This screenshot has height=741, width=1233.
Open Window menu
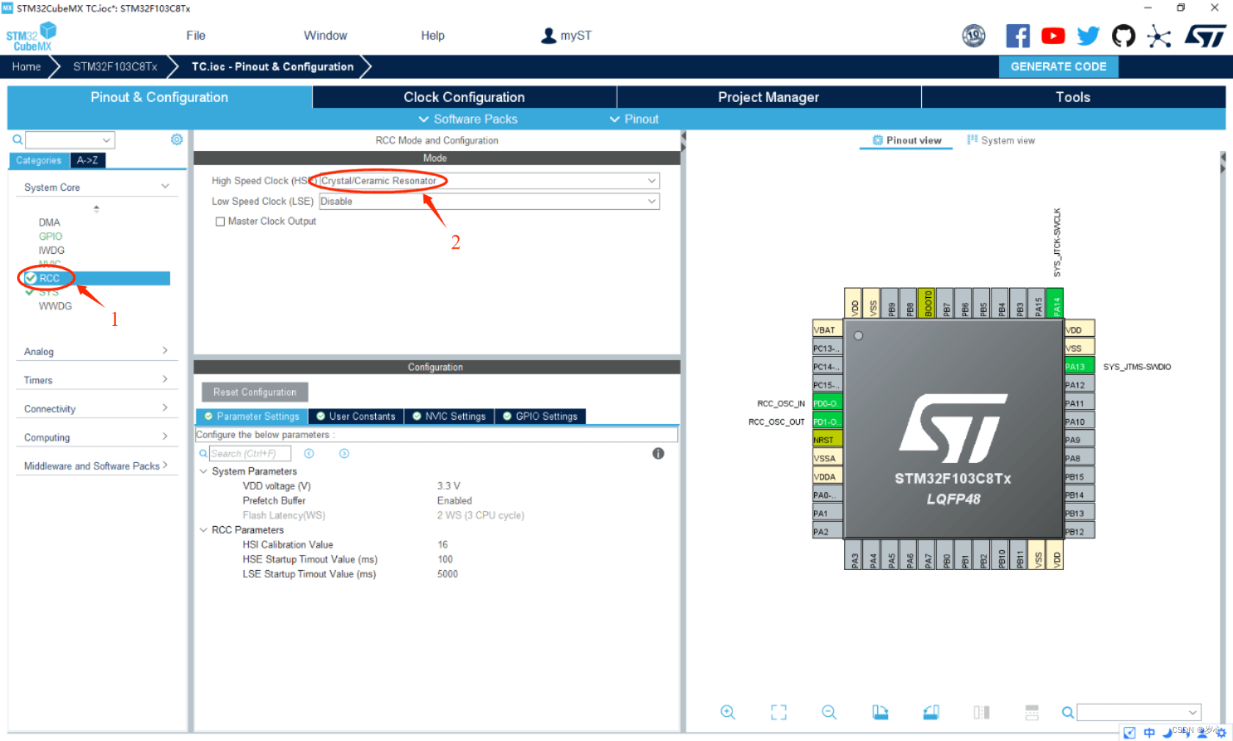325,35
